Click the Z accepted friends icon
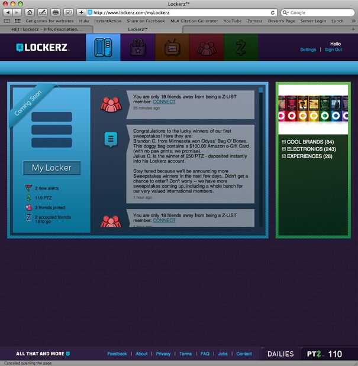This screenshot has width=358, height=366. pos(28,218)
